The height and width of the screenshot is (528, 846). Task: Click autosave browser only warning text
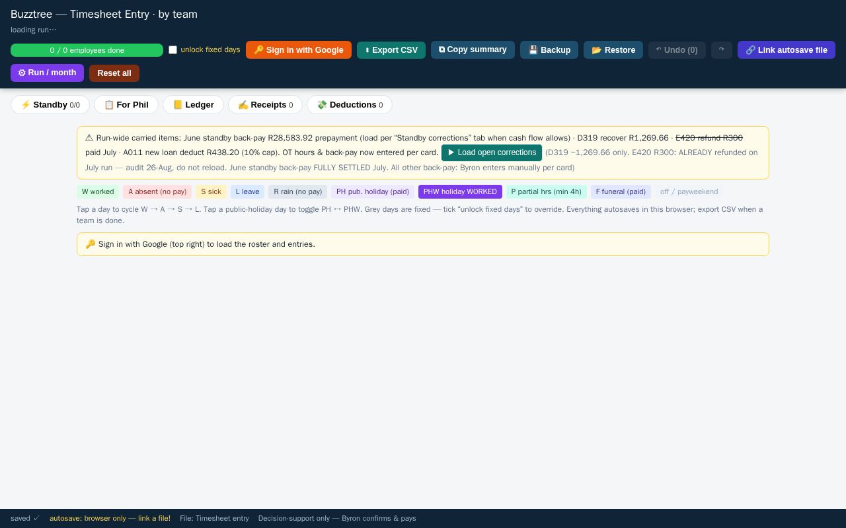pos(110,518)
